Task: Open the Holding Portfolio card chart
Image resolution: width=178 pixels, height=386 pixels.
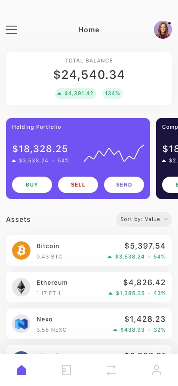Action: coord(114,153)
